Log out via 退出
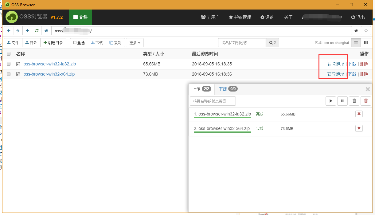The height and width of the screenshot is (215, 375). click(358, 17)
